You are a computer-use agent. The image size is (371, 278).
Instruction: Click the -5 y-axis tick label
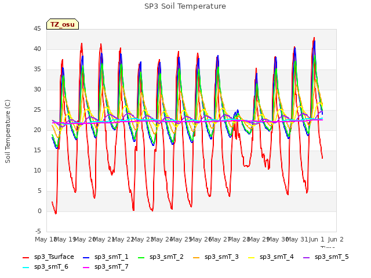point(38,232)
